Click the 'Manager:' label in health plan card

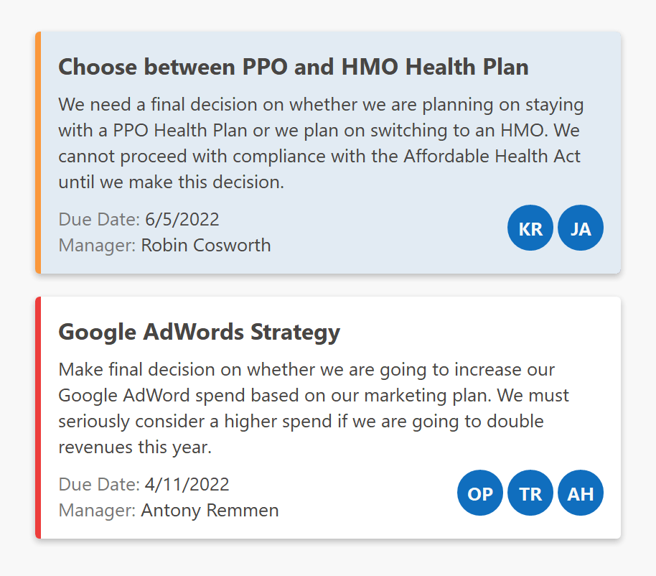[x=97, y=245]
